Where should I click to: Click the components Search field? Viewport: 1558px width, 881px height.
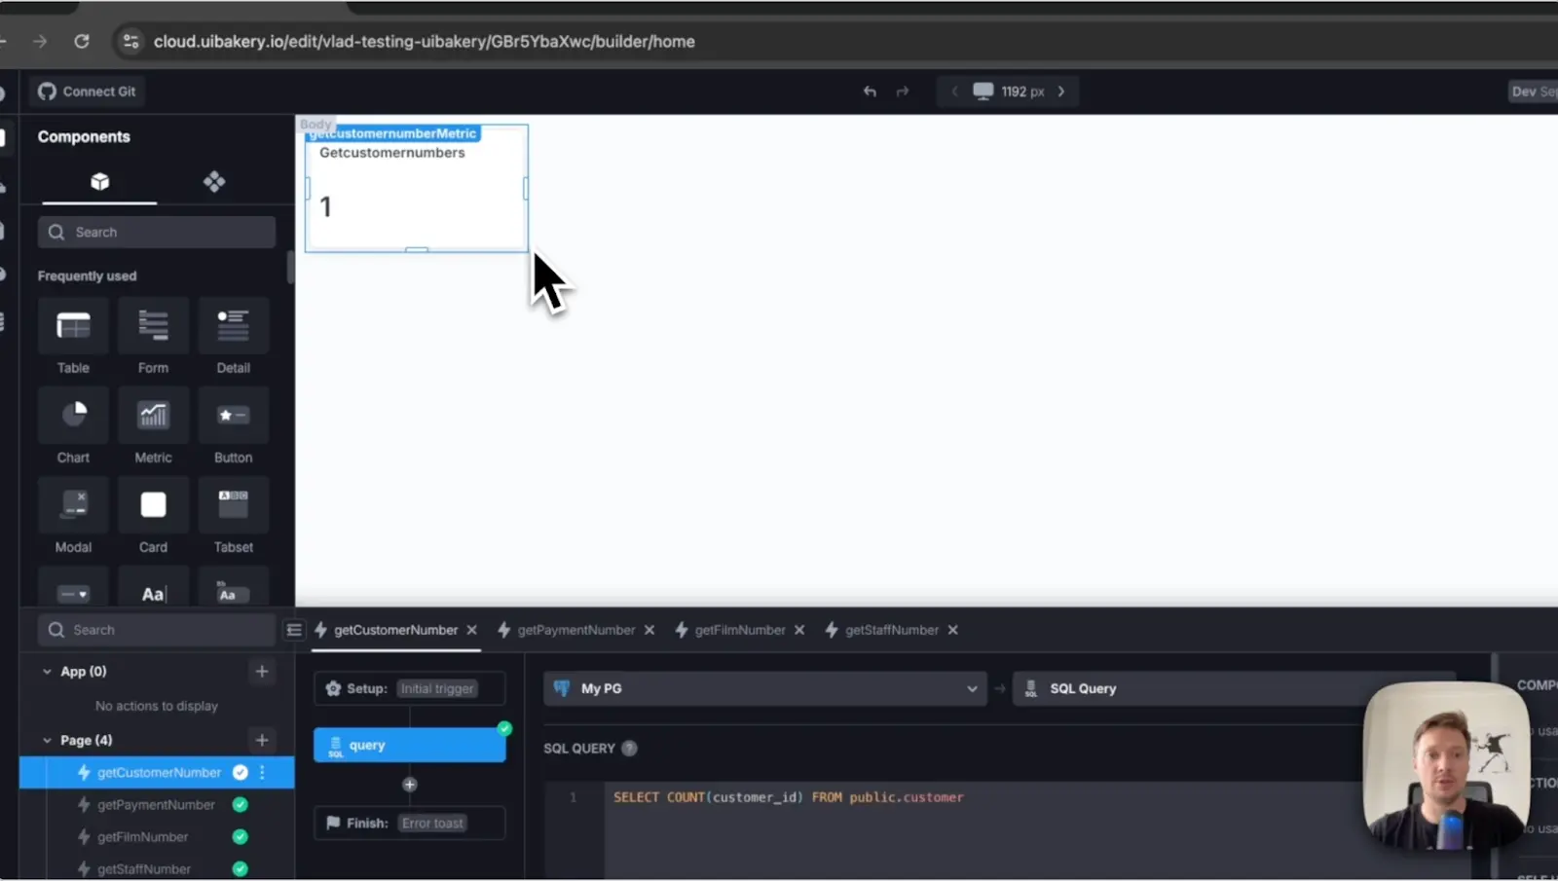[157, 232]
